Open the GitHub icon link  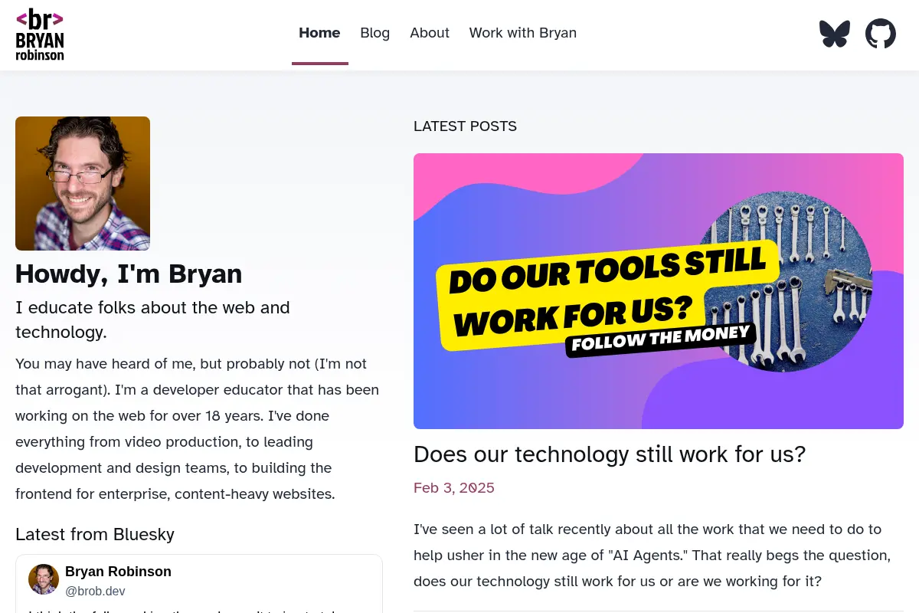coord(881,34)
